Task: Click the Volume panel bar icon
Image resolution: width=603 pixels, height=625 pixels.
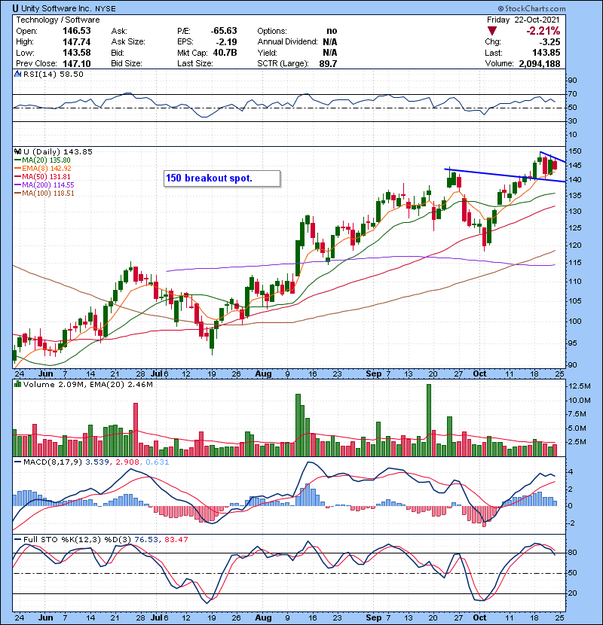Action: [x=17, y=385]
